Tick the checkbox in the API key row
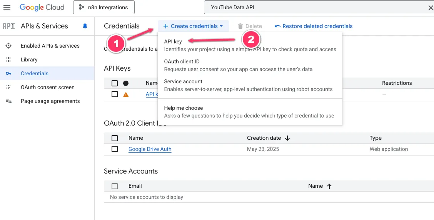 click(x=115, y=94)
